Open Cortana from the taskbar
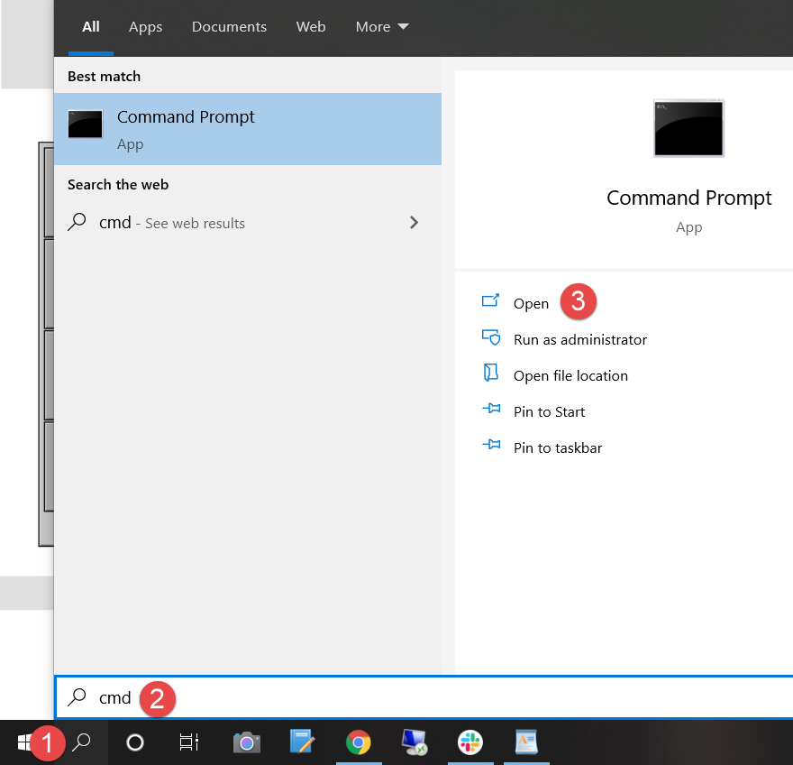The image size is (793, 765). [135, 742]
